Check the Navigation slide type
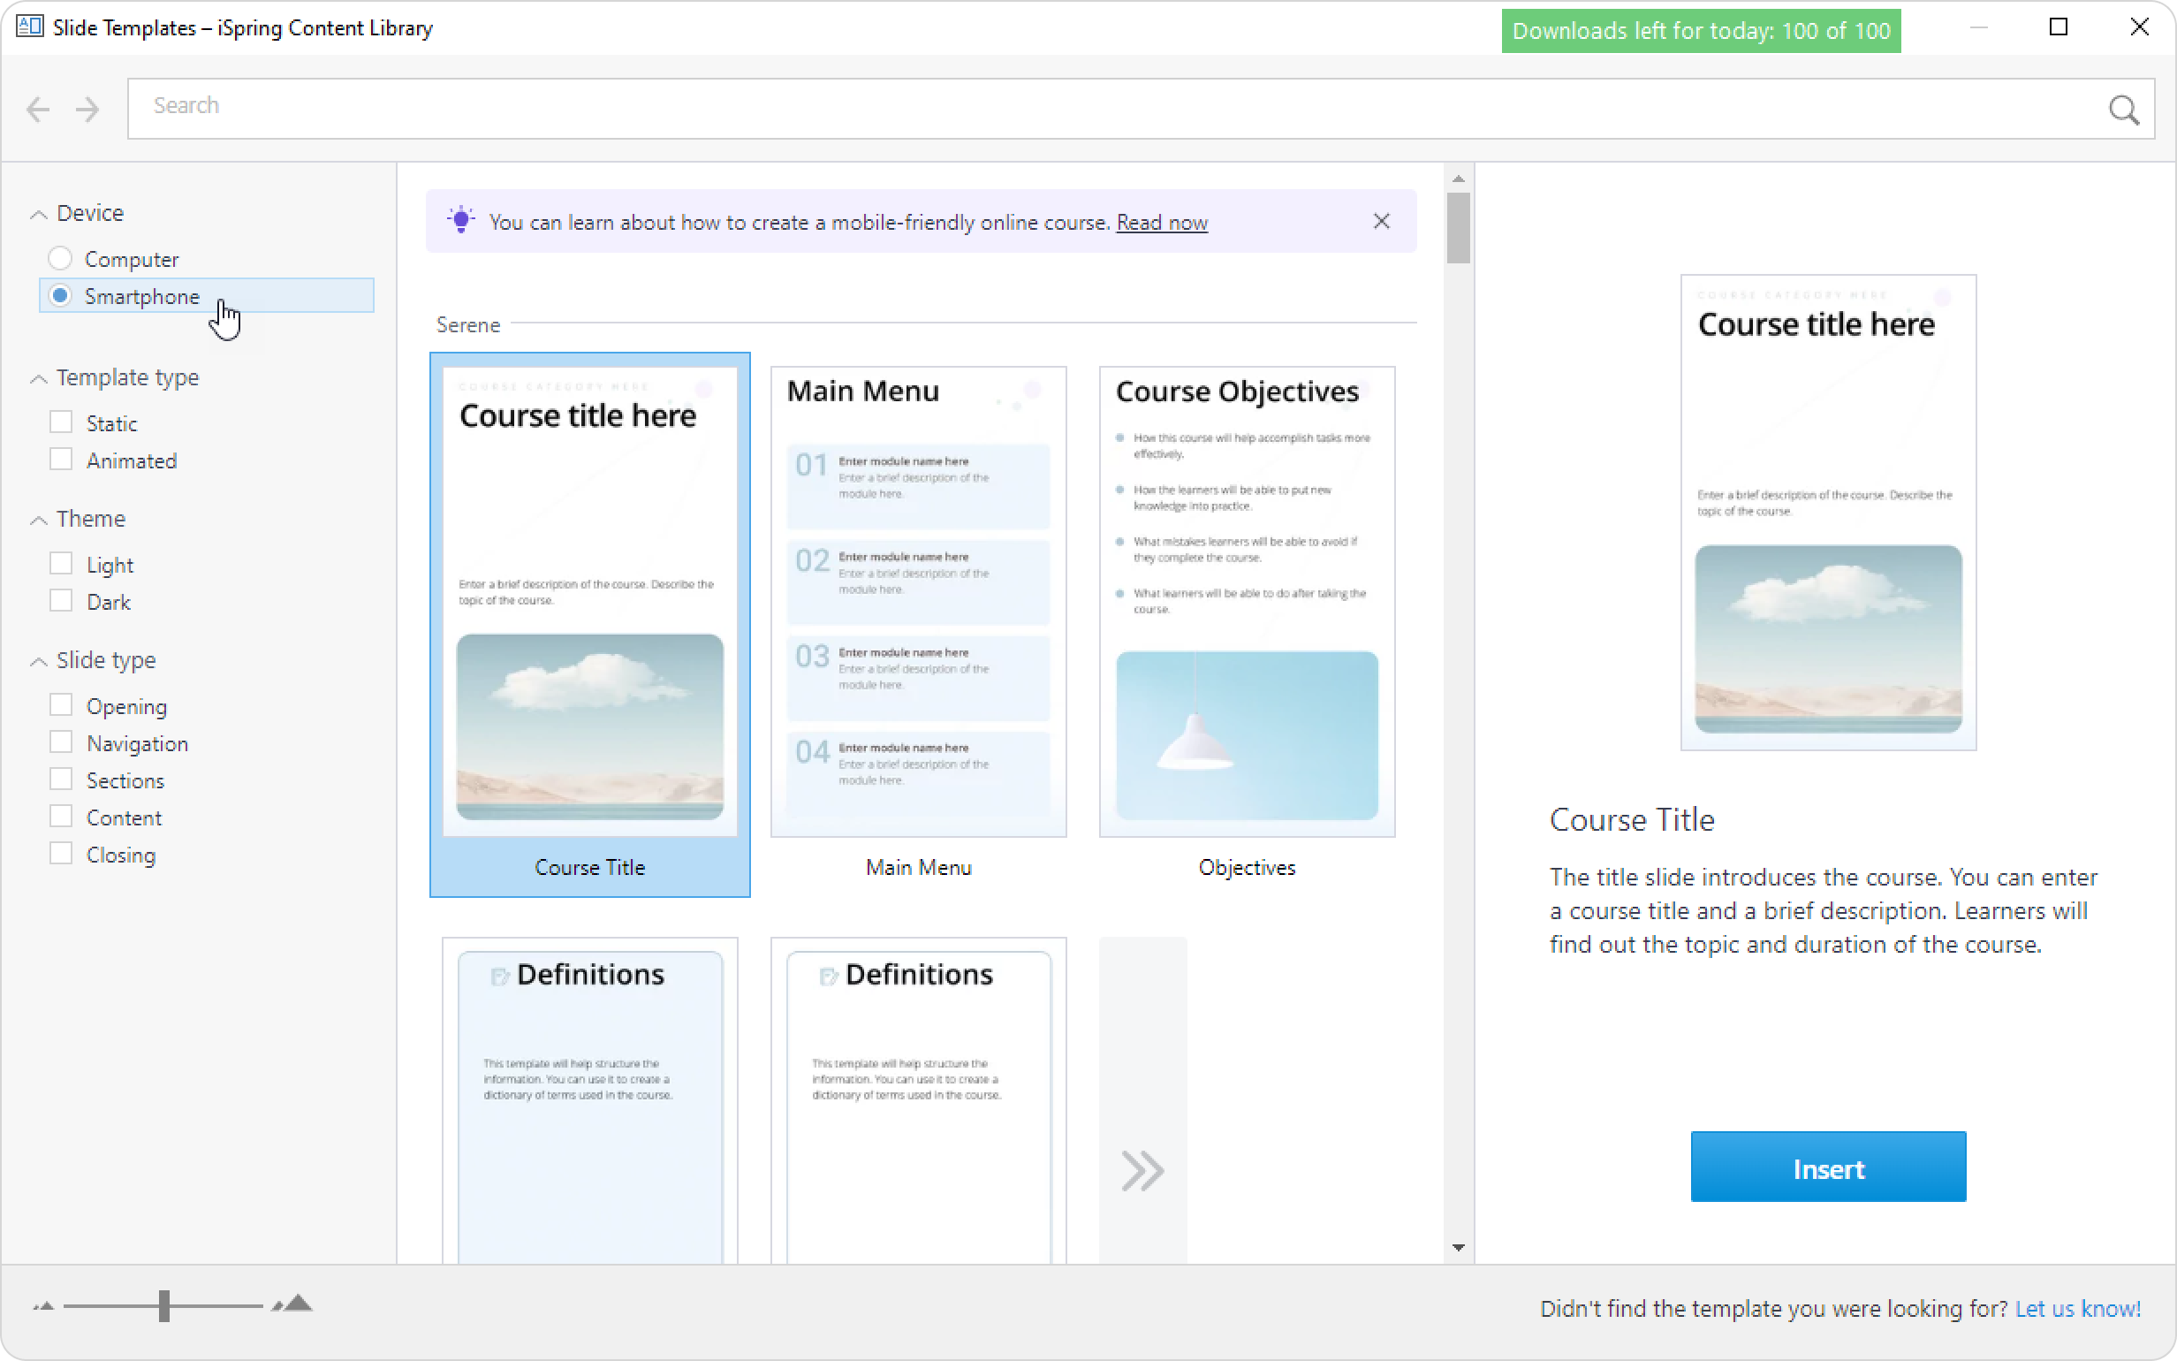The width and height of the screenshot is (2177, 1361). click(61, 741)
